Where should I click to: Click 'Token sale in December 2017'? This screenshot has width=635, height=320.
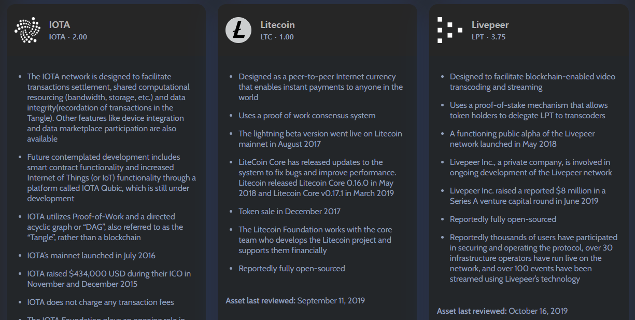click(289, 212)
